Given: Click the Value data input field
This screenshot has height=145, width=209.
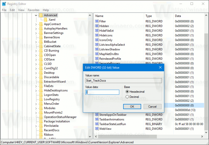Looking at the screenshot, I should coord(102,92).
